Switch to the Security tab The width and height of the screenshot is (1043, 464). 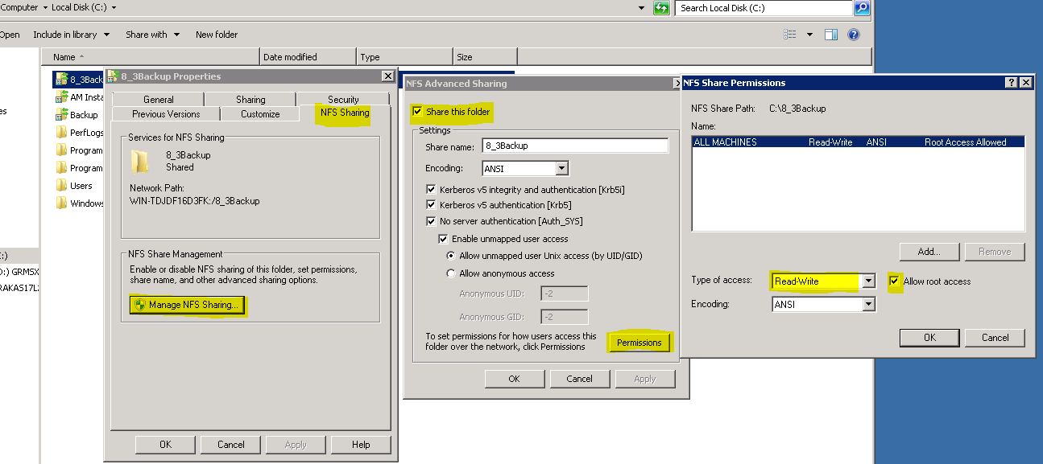[x=344, y=99]
